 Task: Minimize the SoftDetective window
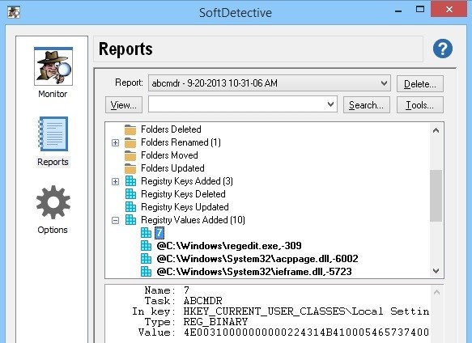(x=398, y=11)
